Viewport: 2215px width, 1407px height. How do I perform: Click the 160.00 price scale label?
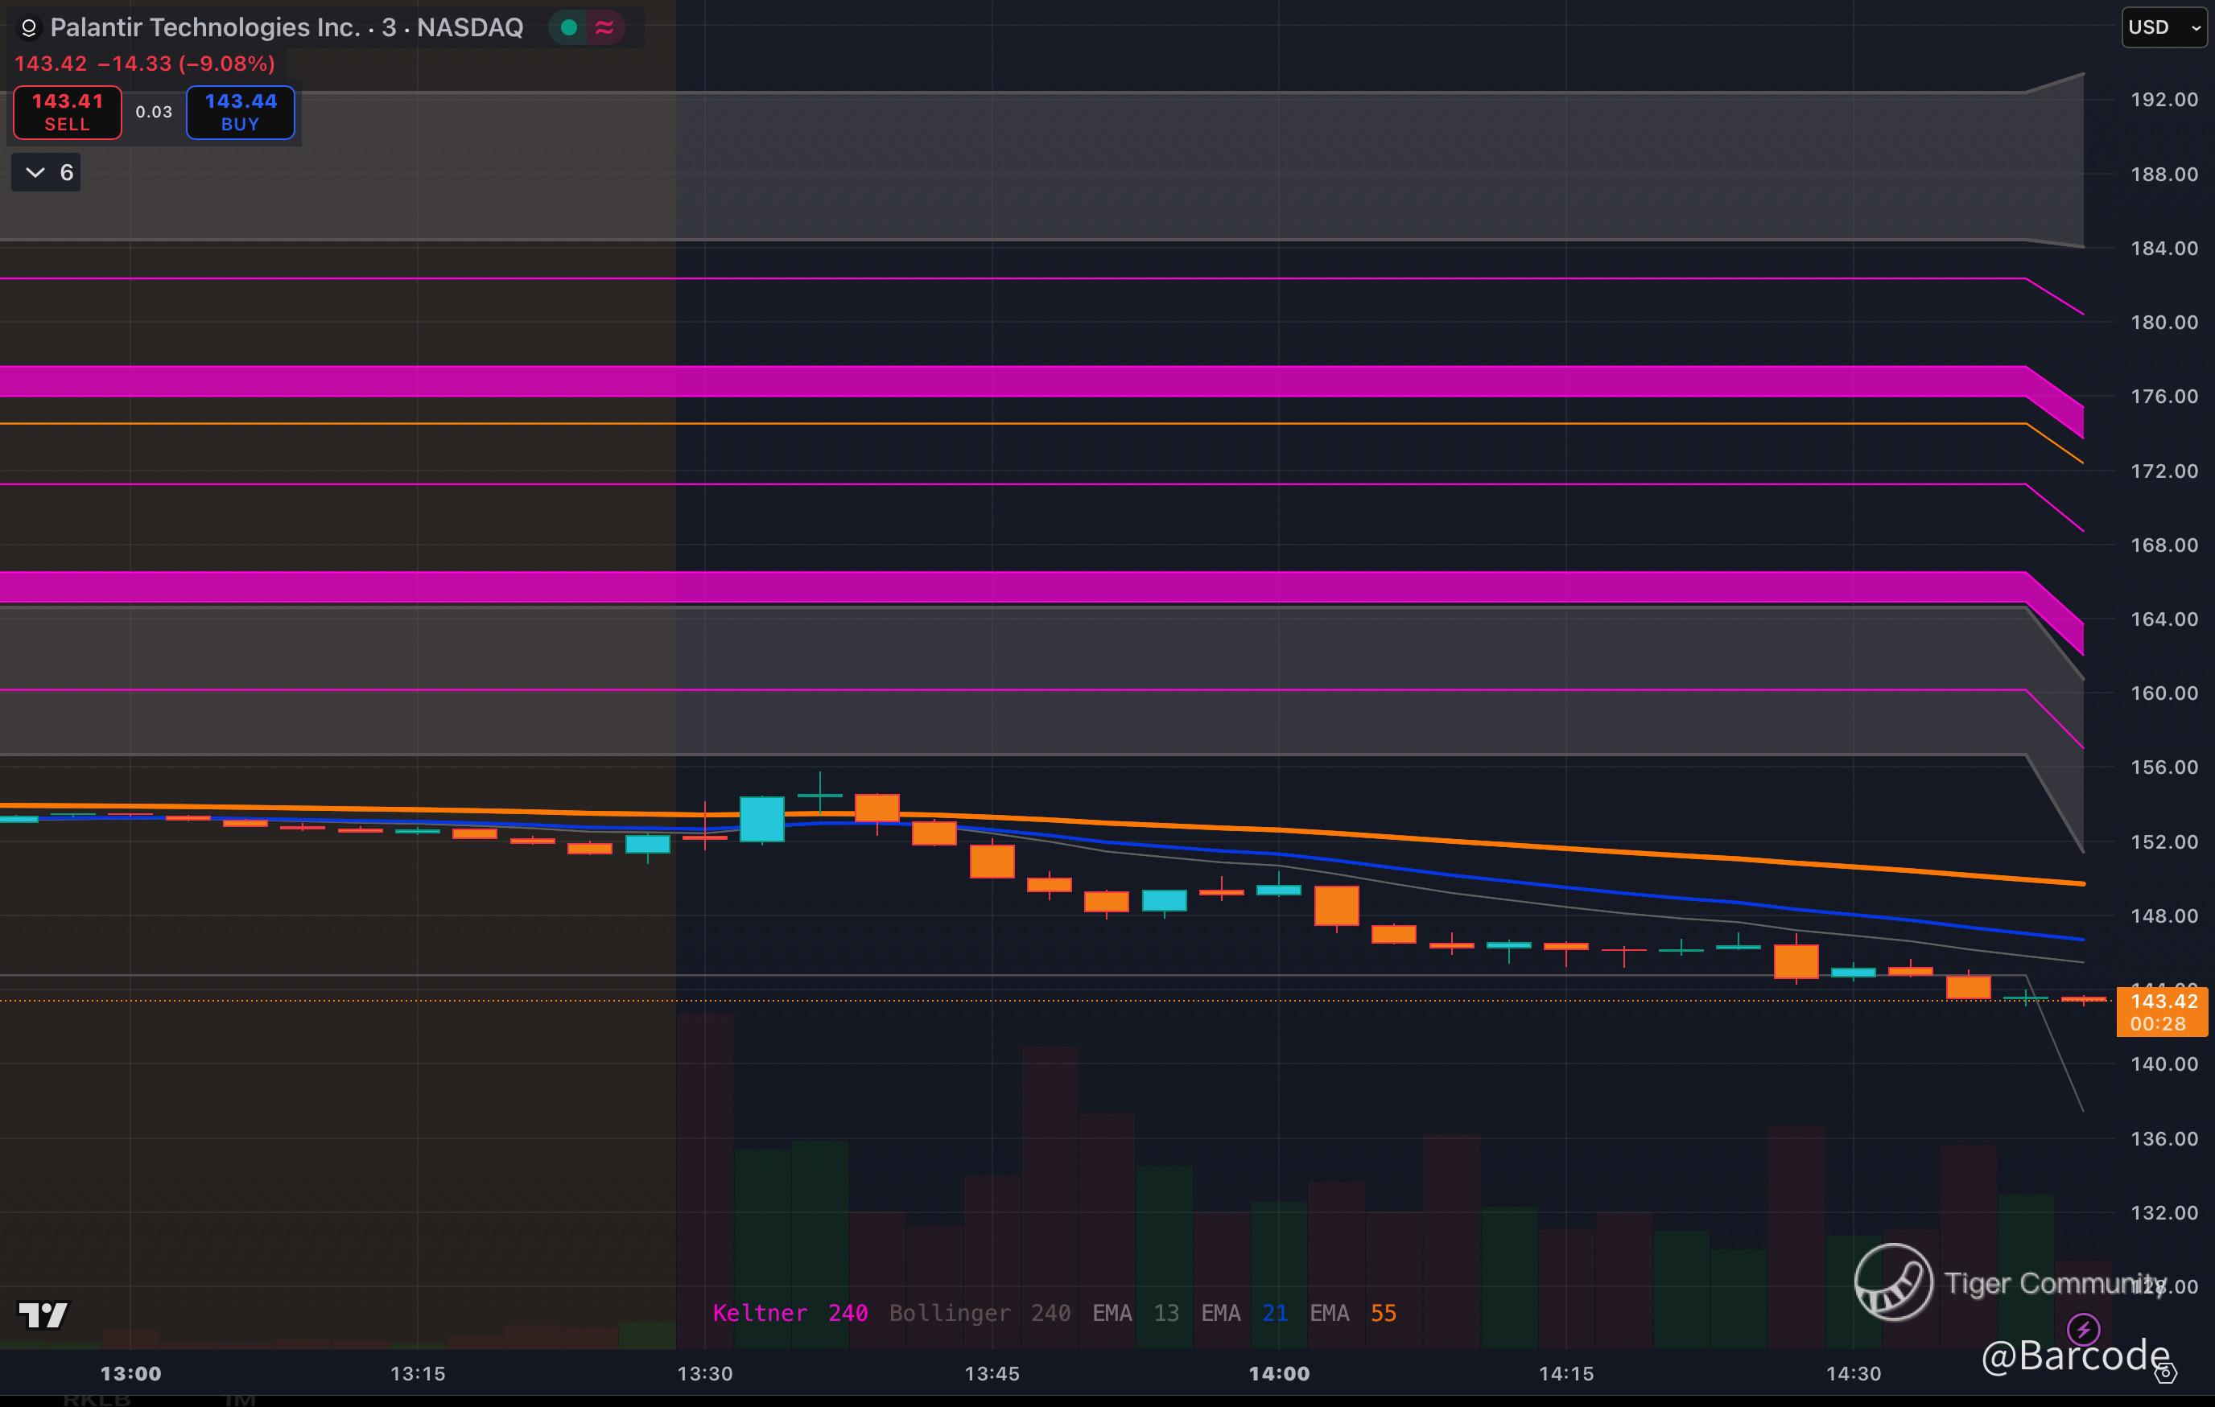tap(2163, 693)
